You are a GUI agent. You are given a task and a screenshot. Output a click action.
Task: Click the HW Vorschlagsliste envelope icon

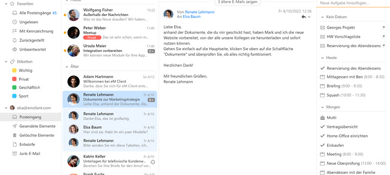[x=323, y=36]
